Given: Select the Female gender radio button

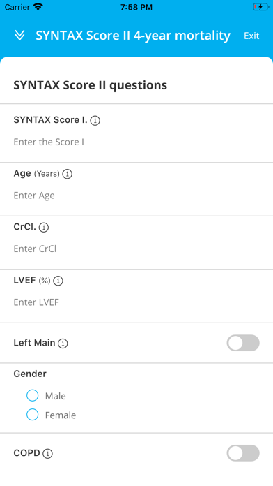Looking at the screenshot, I should tap(33, 415).
